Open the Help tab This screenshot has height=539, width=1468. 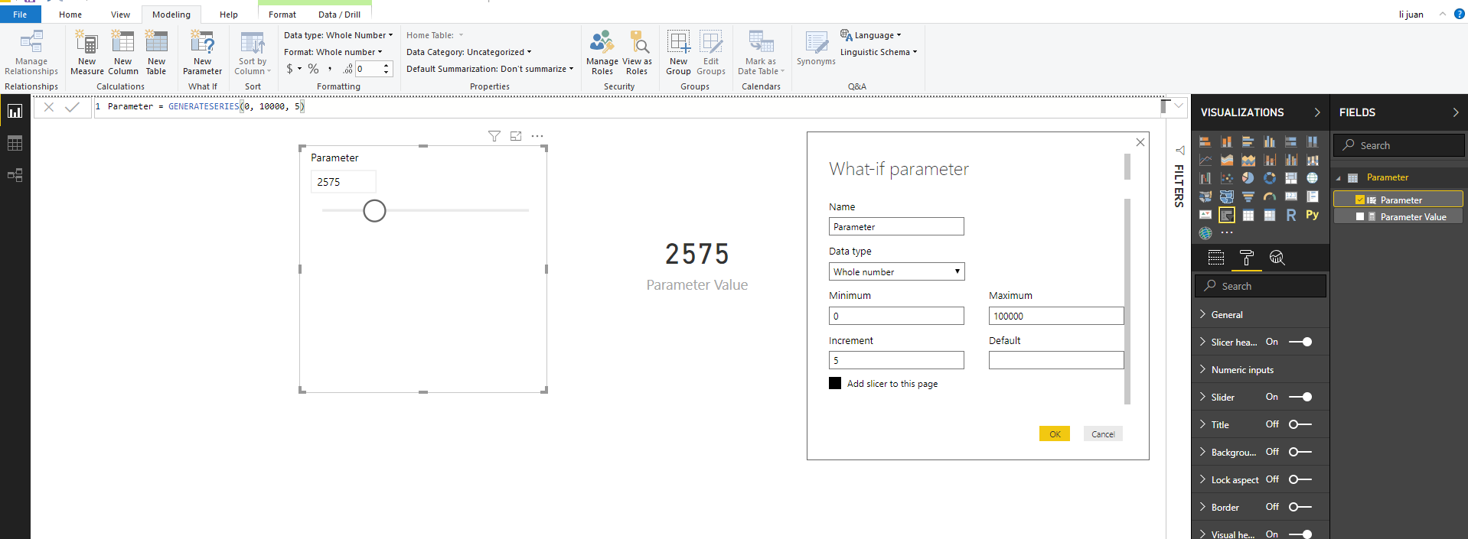pos(229,15)
